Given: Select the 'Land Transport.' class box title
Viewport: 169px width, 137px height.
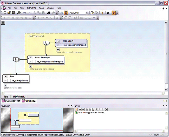Looking at the screenshot, I should click(x=43, y=58).
